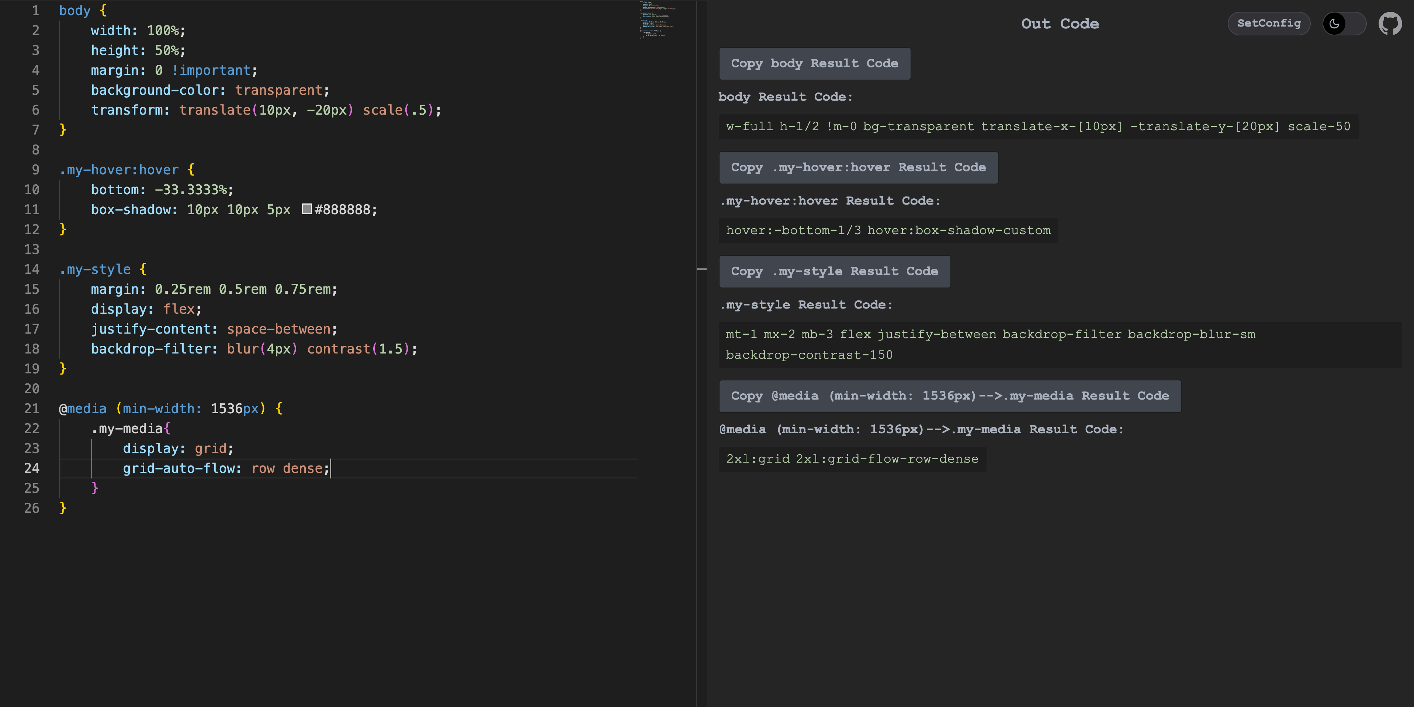This screenshot has width=1414, height=707.
Task: Click line number 24 in the editor
Action: tap(32, 469)
